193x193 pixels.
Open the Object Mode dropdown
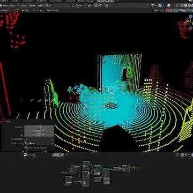pos(10,5)
